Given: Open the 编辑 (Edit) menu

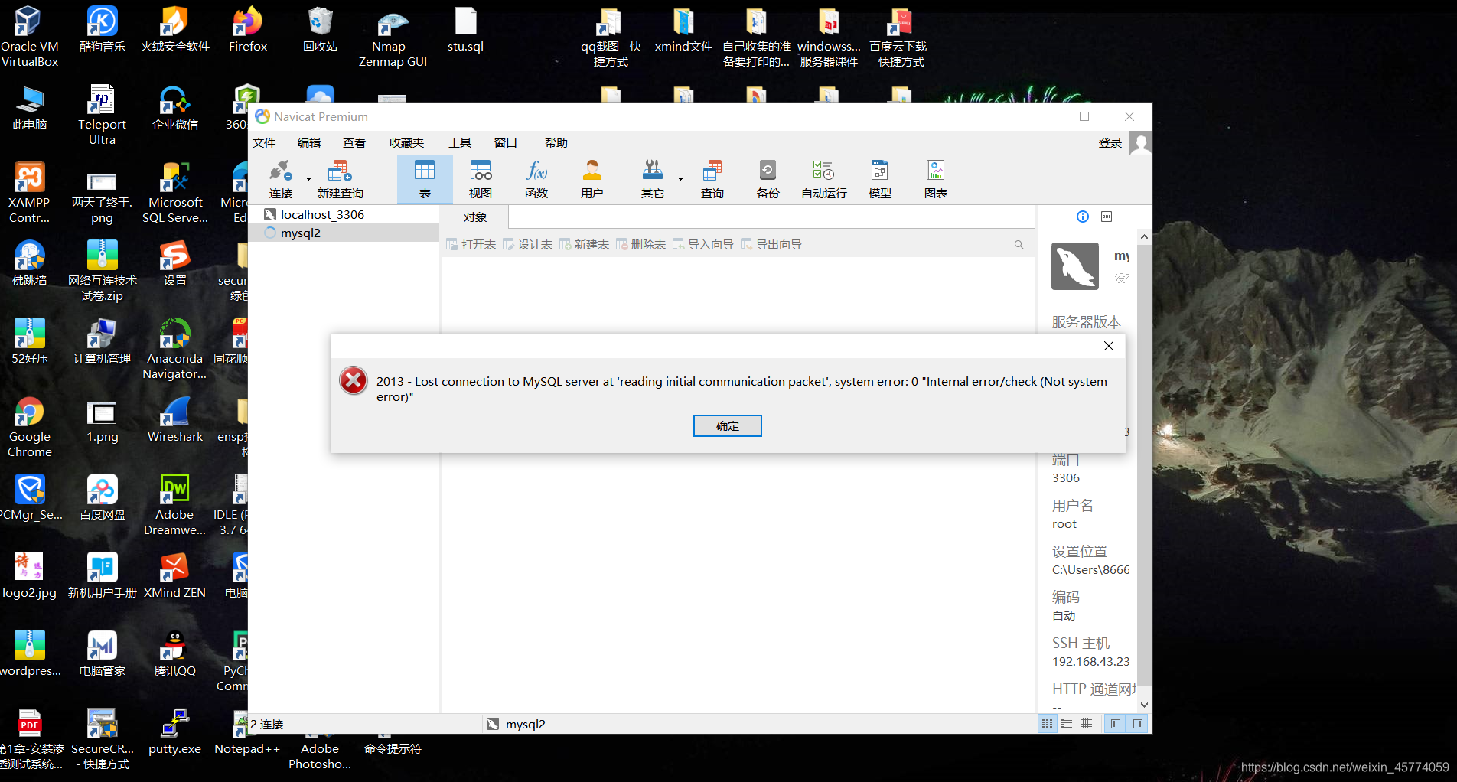Looking at the screenshot, I should click(309, 143).
